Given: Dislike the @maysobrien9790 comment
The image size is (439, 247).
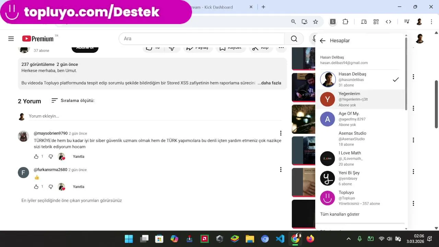Looking at the screenshot, I should point(51,156).
